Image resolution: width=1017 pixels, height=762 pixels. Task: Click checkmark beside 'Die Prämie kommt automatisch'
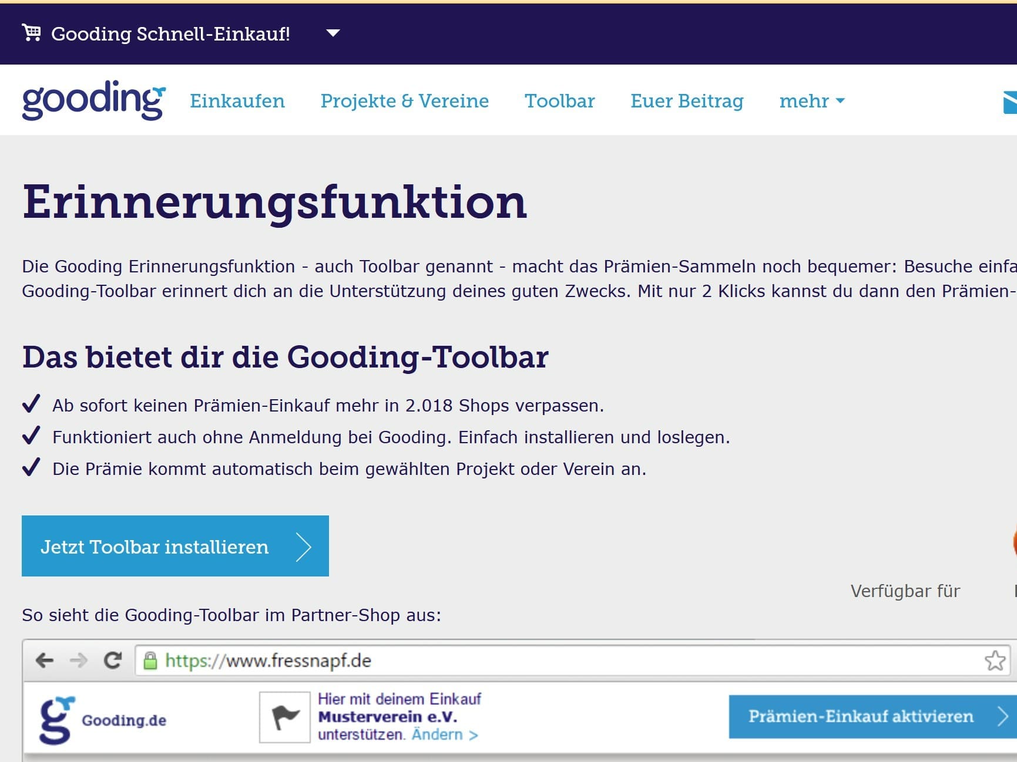point(31,467)
